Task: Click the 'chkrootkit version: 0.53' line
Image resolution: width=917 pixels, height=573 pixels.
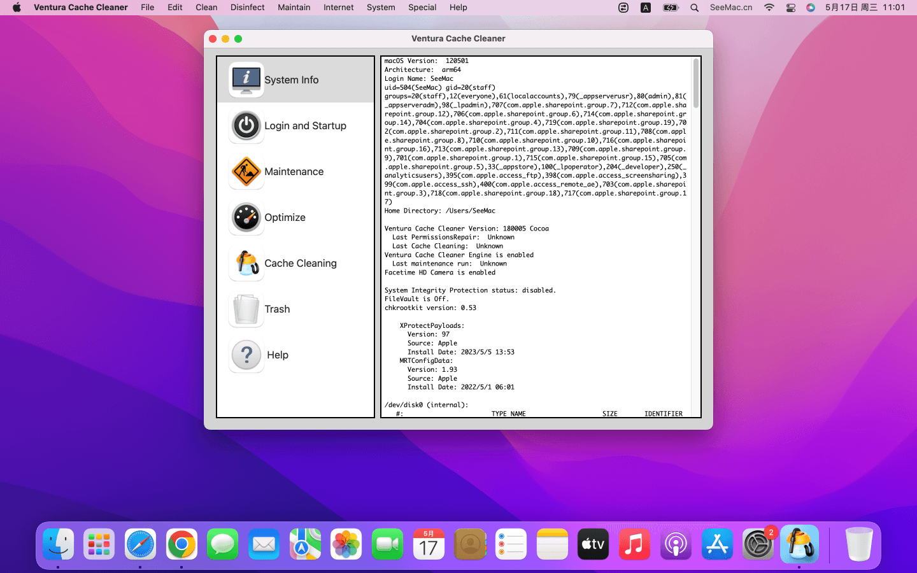Action: [x=430, y=308]
